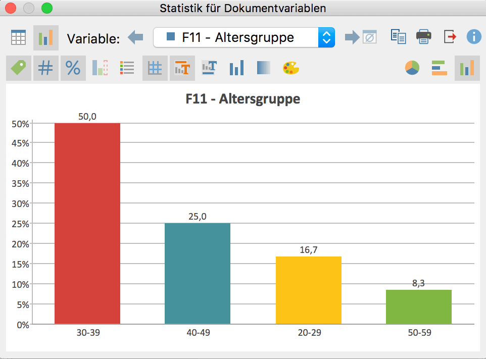Open the color palette icon
Screen dimensions: 486x359
290,68
